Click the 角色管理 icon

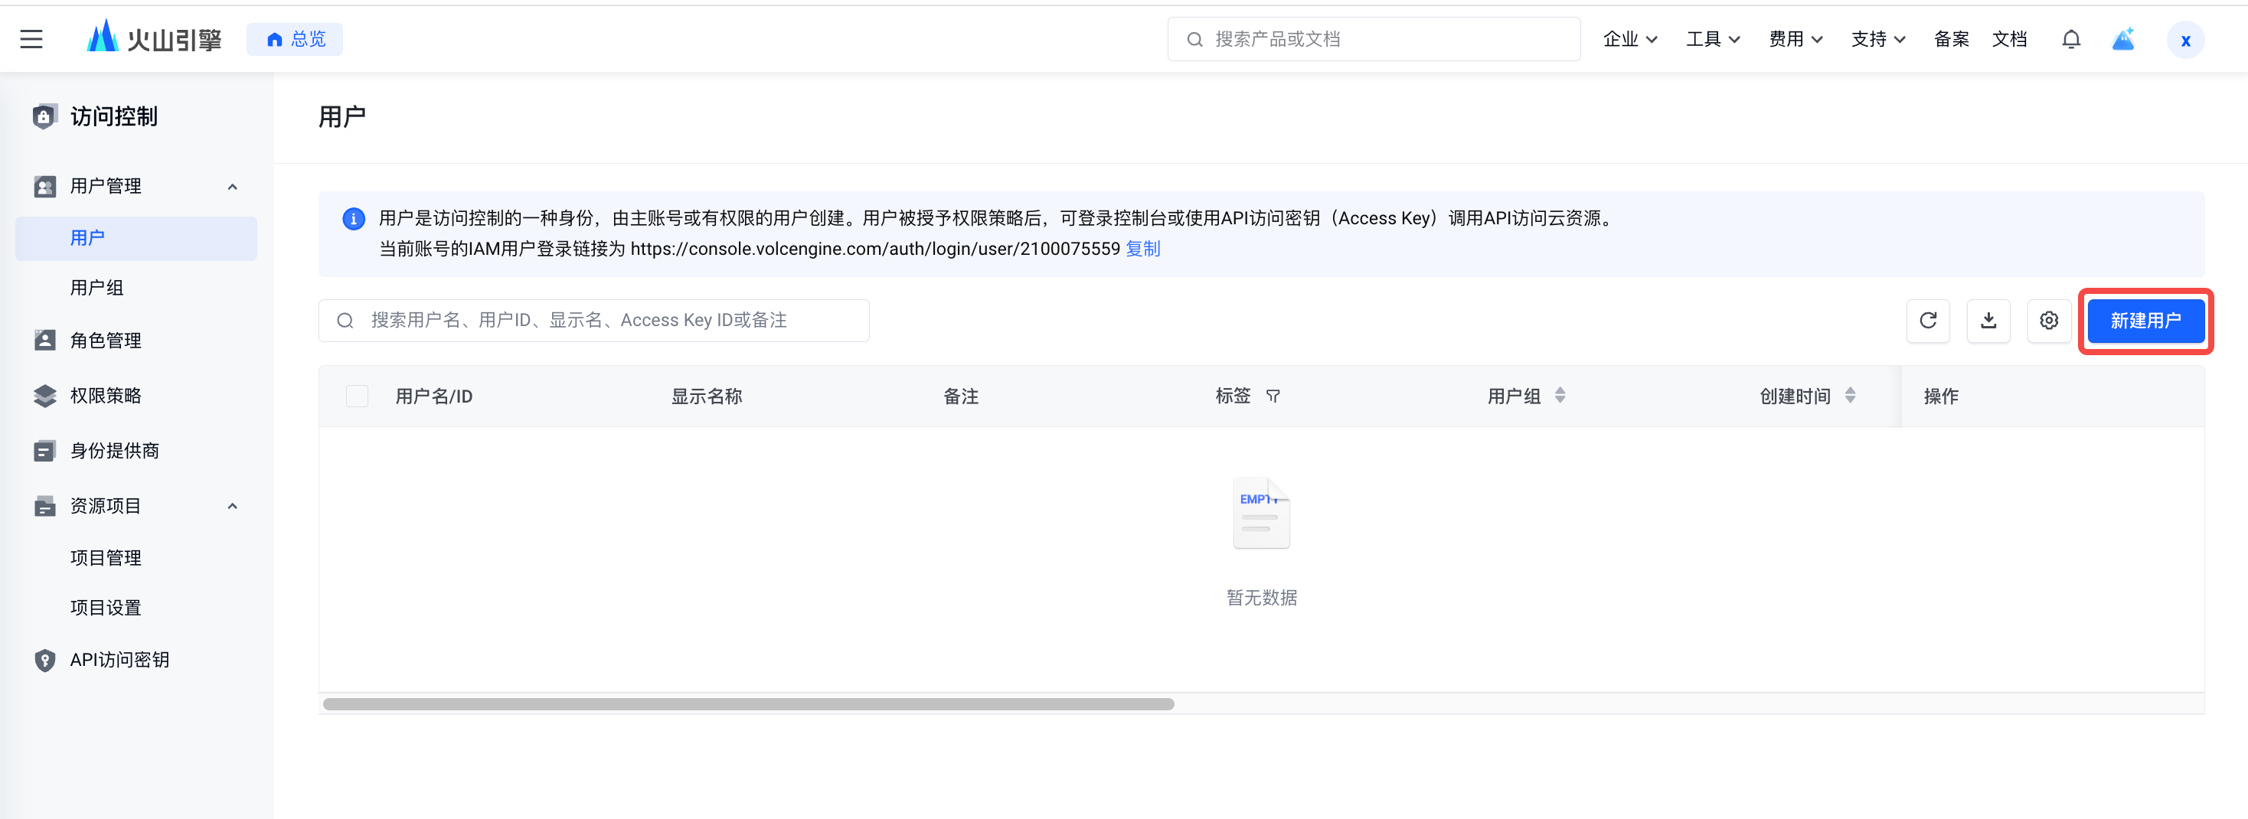coord(44,340)
